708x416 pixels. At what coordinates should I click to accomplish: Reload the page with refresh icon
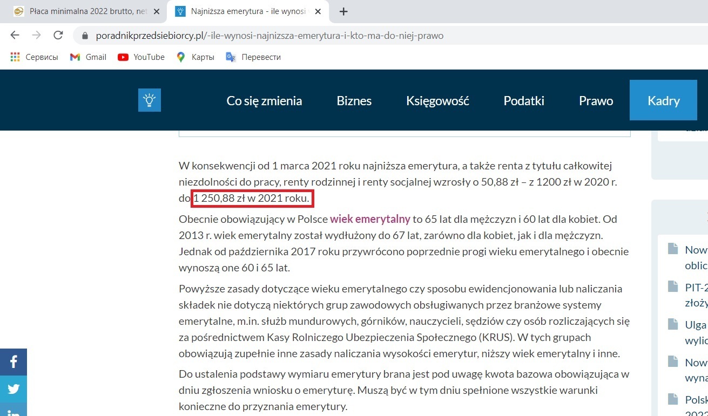[58, 36]
